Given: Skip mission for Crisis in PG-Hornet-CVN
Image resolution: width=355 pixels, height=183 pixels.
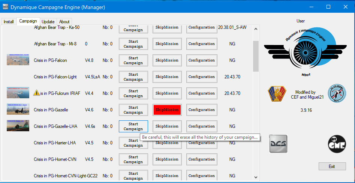Looking at the screenshot, I should tap(167, 159).
